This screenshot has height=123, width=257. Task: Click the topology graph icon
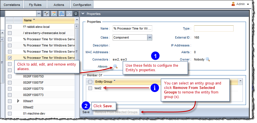pos(61,14)
